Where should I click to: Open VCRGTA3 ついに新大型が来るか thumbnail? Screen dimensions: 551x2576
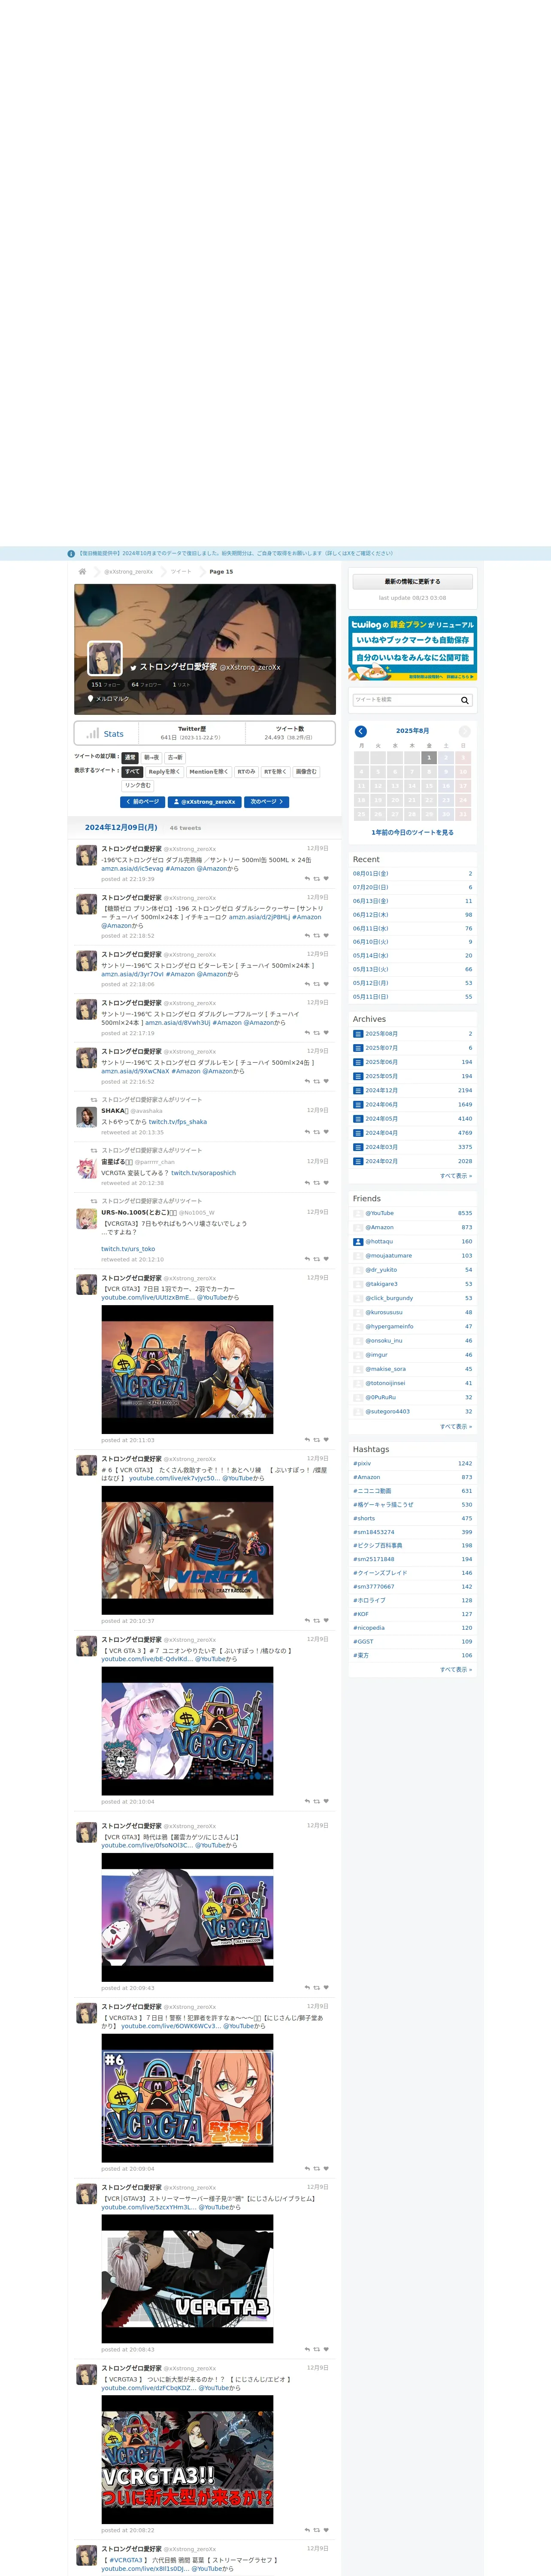[187, 2458]
